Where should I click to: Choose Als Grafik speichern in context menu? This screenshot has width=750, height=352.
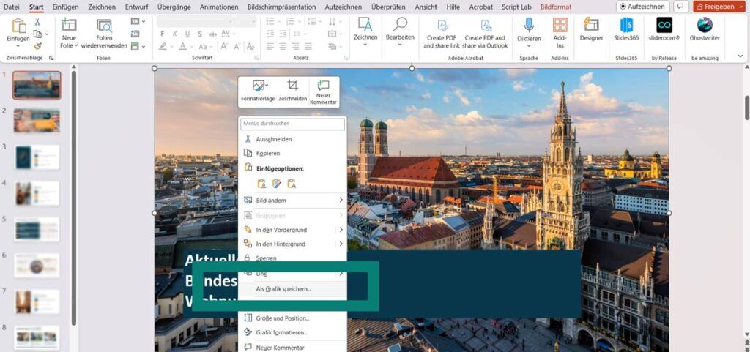(283, 289)
